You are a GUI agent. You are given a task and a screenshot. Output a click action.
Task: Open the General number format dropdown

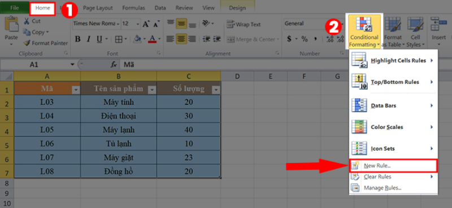pos(343,24)
